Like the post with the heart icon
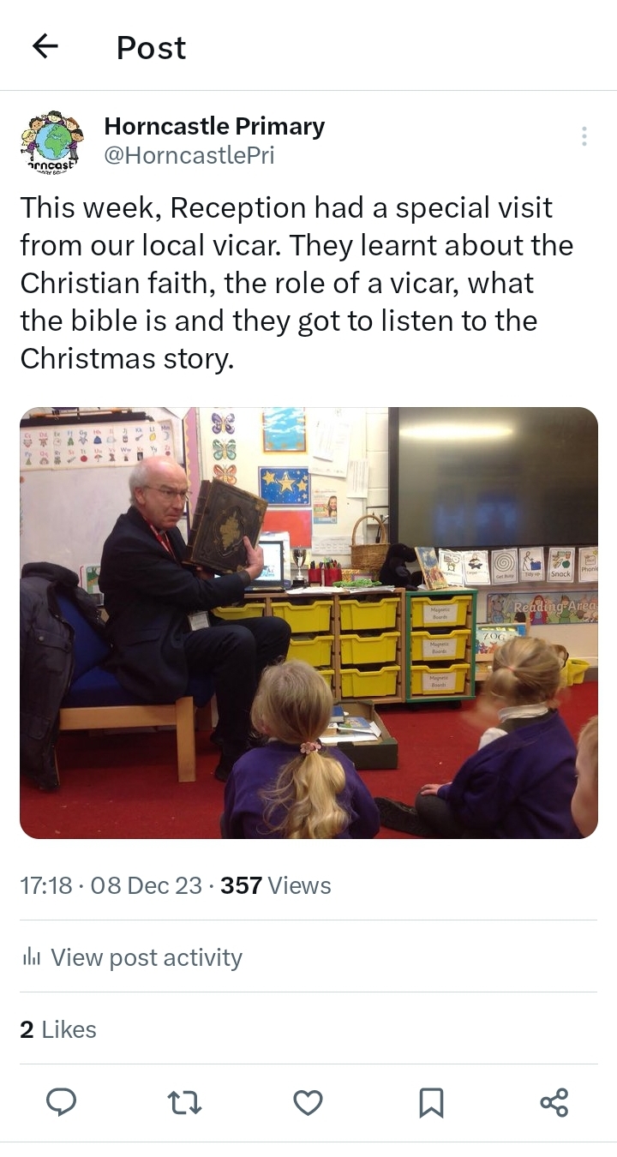This screenshot has height=1157, width=617. click(x=308, y=1102)
